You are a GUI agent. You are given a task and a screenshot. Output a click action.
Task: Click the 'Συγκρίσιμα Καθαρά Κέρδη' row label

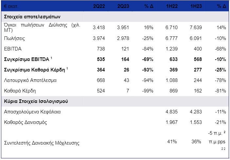coord(35,70)
